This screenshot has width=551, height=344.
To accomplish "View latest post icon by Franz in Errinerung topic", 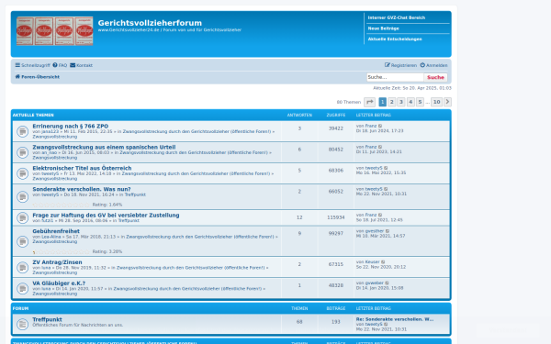I will click(x=380, y=126).
